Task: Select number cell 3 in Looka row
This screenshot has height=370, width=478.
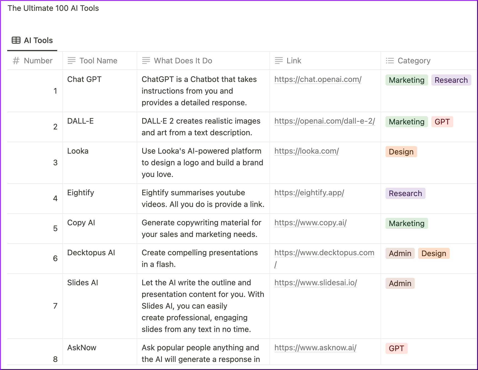Action: tap(35, 163)
